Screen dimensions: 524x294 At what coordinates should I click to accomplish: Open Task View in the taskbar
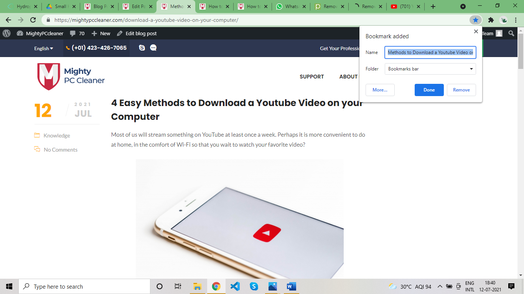click(x=178, y=286)
